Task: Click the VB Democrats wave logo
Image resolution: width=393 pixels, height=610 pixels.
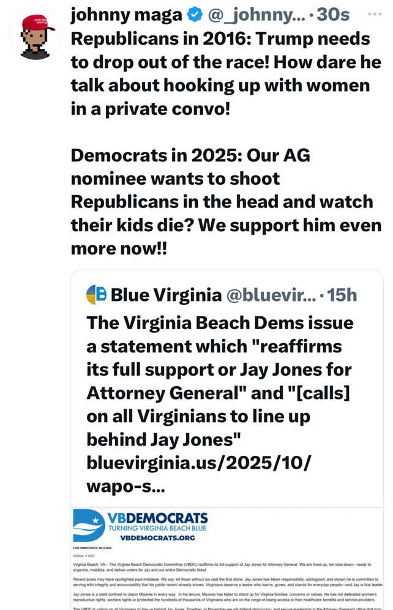Action: 89,525
